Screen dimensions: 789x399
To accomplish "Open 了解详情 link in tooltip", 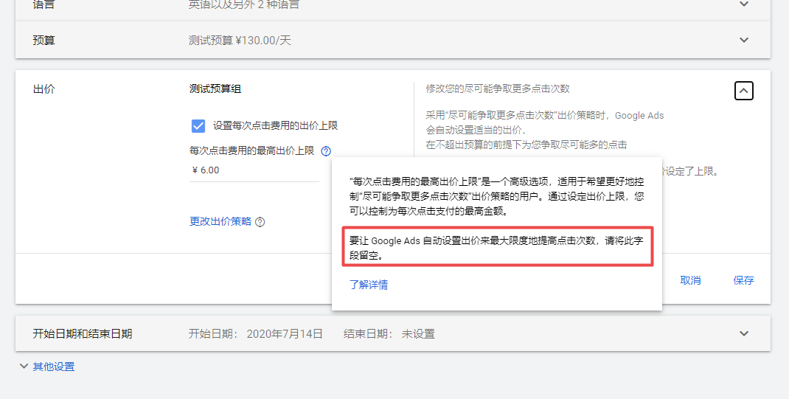I will (369, 285).
